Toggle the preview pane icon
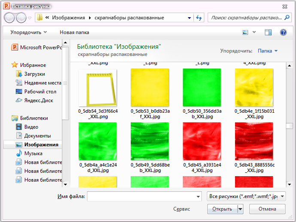This screenshot has width=296, height=222. coord(268,33)
